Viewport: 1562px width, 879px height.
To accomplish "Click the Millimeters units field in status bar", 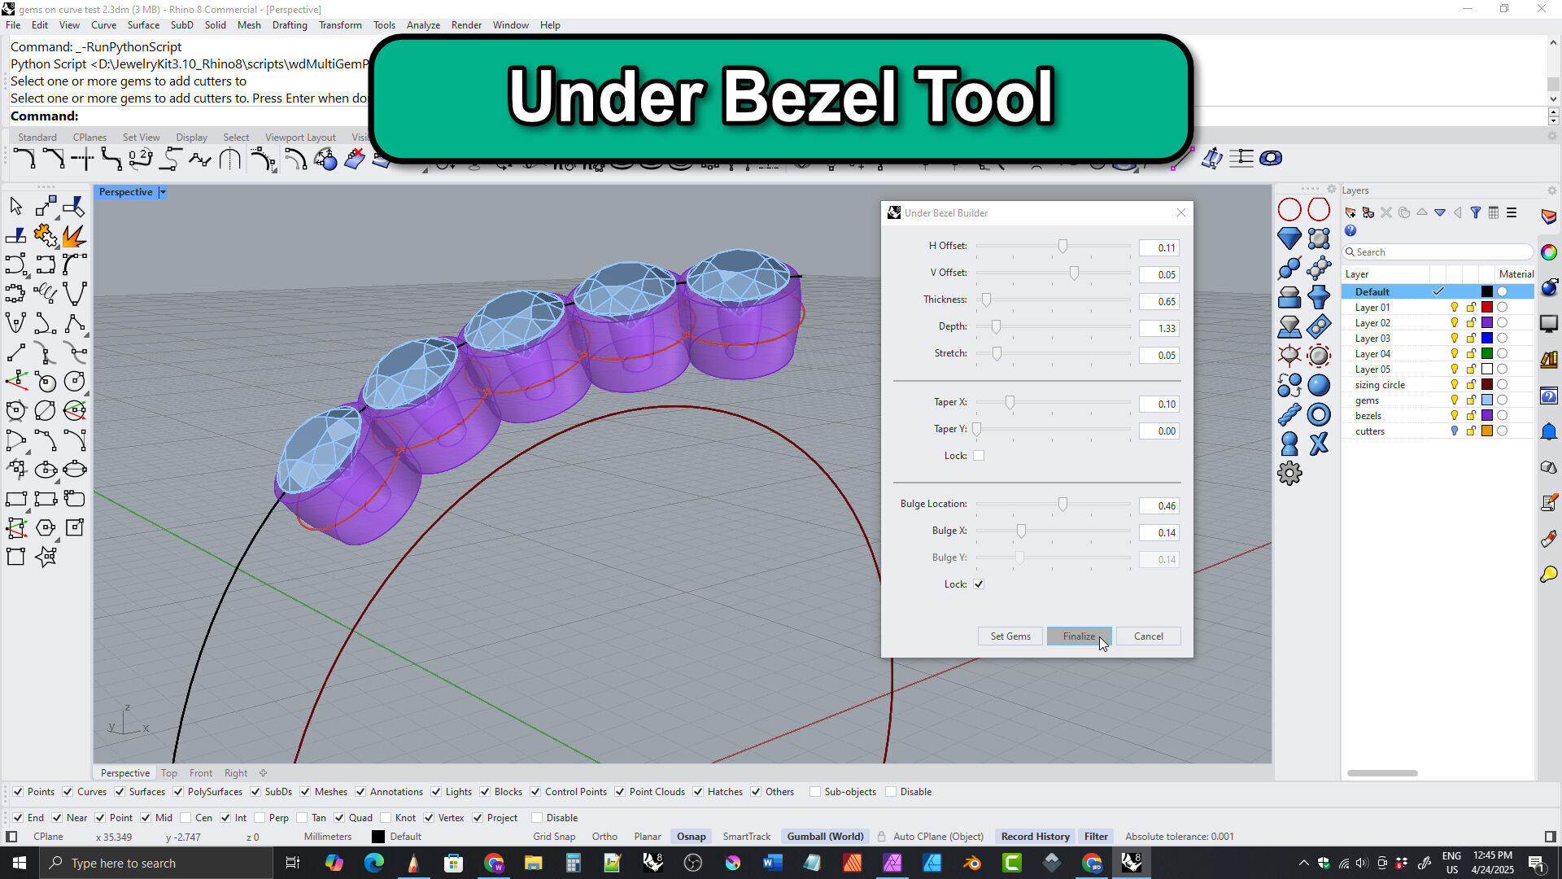I will tap(327, 837).
